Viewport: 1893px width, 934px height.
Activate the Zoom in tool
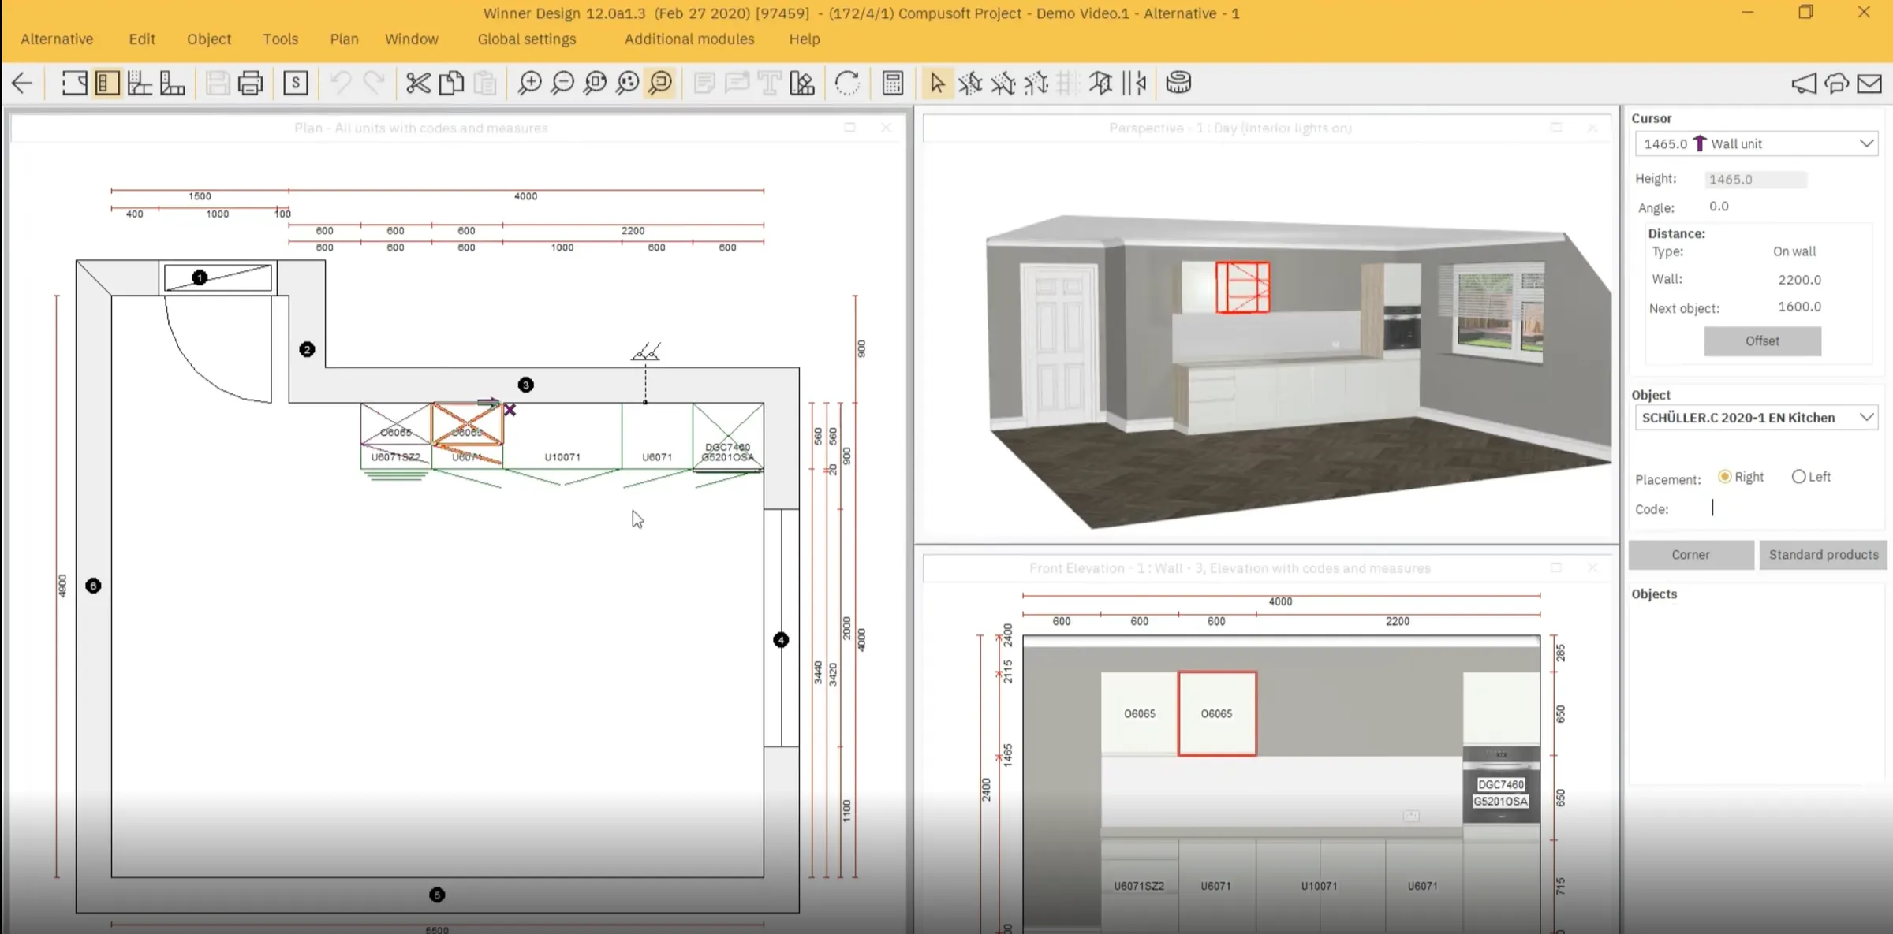[x=530, y=82]
